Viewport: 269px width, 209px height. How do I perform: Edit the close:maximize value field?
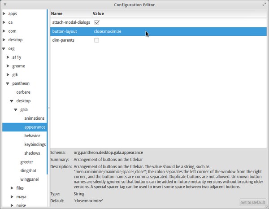coord(108,31)
